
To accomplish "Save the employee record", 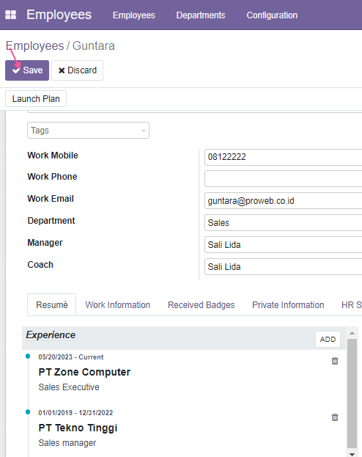I will 27,70.
